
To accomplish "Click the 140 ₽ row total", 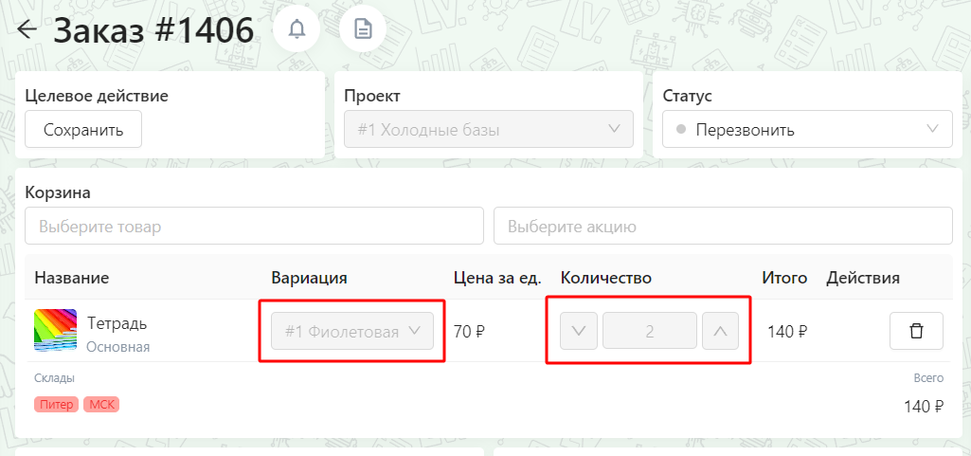I will 787,332.
